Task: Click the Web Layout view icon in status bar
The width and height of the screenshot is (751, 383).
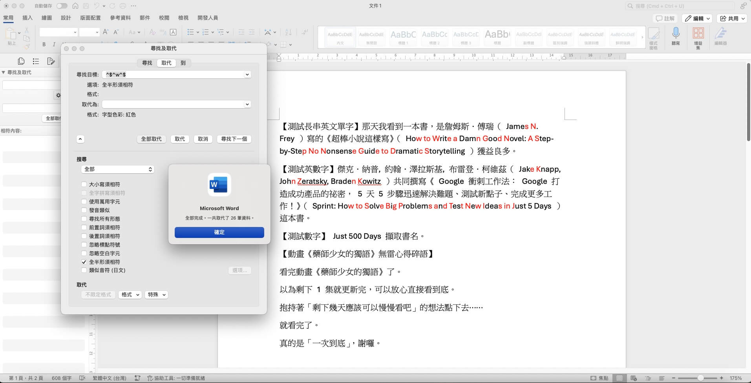Action: pyautogui.click(x=634, y=378)
